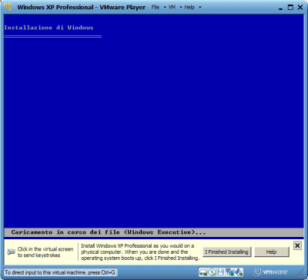This screenshot has height=280, width=308.
Task: Click the 'Click in the virtual screen' hint text
Action: pyautogui.click(x=45, y=252)
